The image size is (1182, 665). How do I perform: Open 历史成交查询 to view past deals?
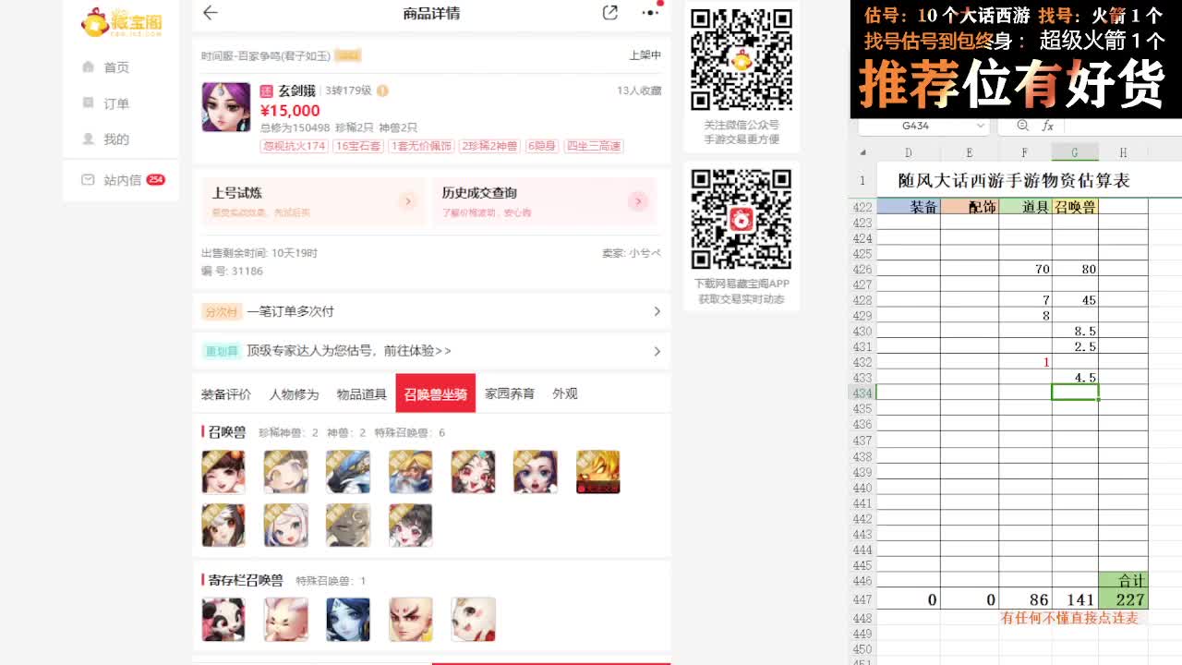(x=637, y=201)
